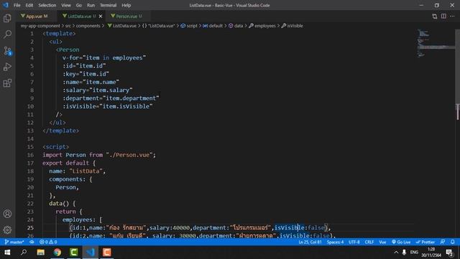Open the Terminal menu
The height and width of the screenshot is (259, 460).
(108, 5)
